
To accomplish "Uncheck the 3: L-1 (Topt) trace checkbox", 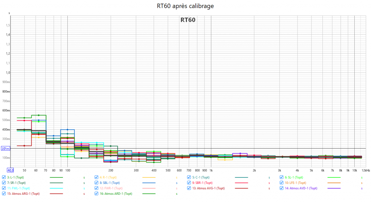I will [x=4, y=177].
